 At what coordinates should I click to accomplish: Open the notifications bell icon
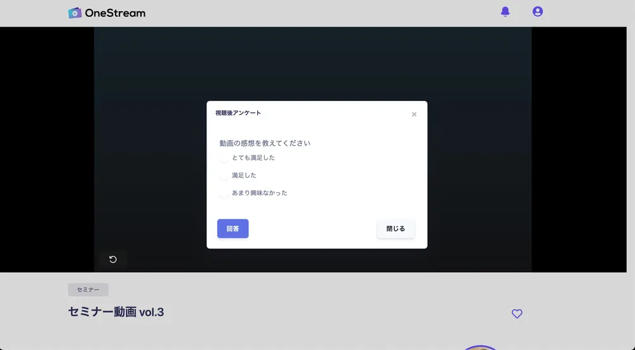505,11
